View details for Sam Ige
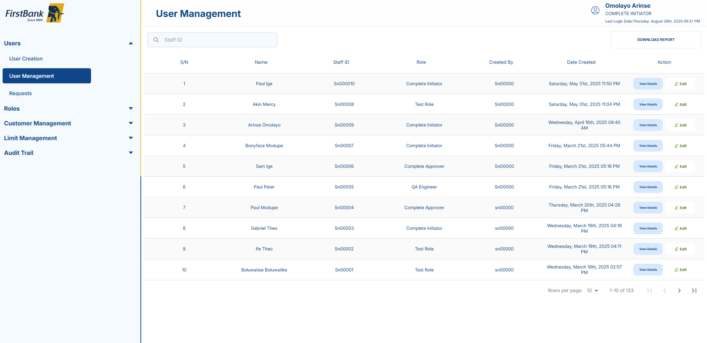The width and height of the screenshot is (707, 343). click(648, 166)
